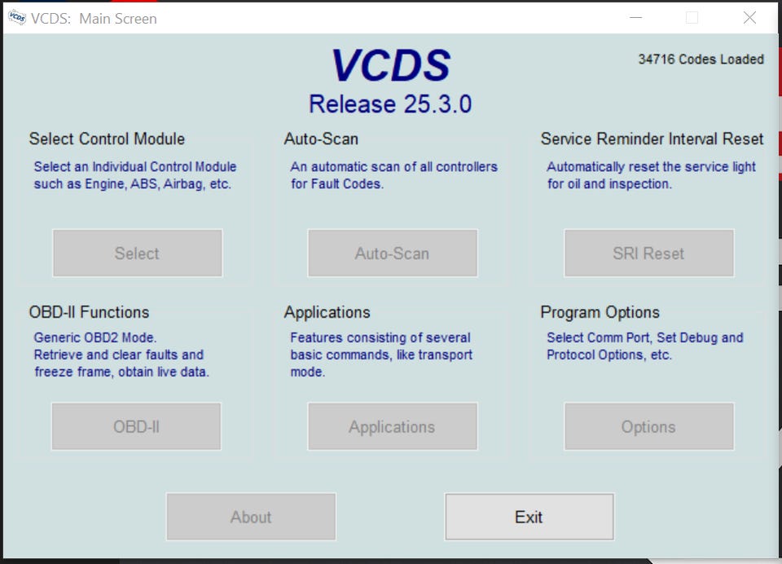782x564 pixels.
Task: Click the VCDS icon in title bar
Action: [x=17, y=18]
